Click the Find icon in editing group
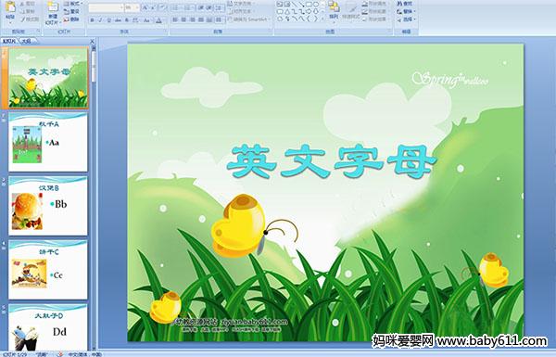556x357 pixels. pos(405,4)
